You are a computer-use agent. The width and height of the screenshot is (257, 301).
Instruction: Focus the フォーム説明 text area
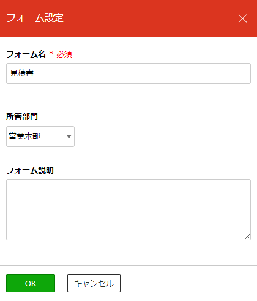pos(128,210)
